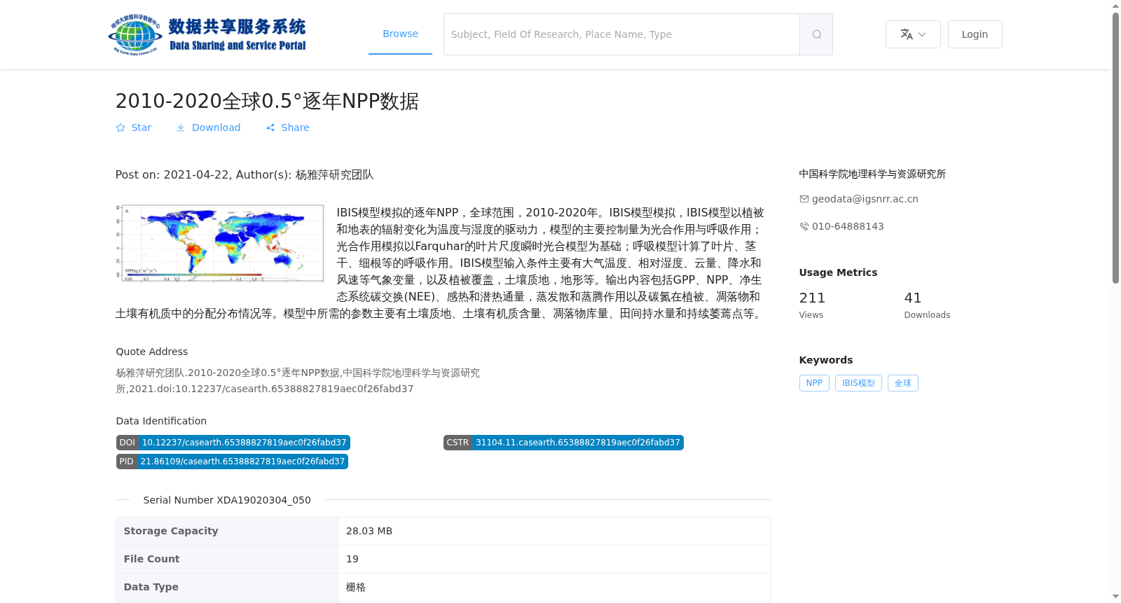This screenshot has height=603, width=1121.
Task: Select the NPP keyword tag
Action: pos(814,383)
